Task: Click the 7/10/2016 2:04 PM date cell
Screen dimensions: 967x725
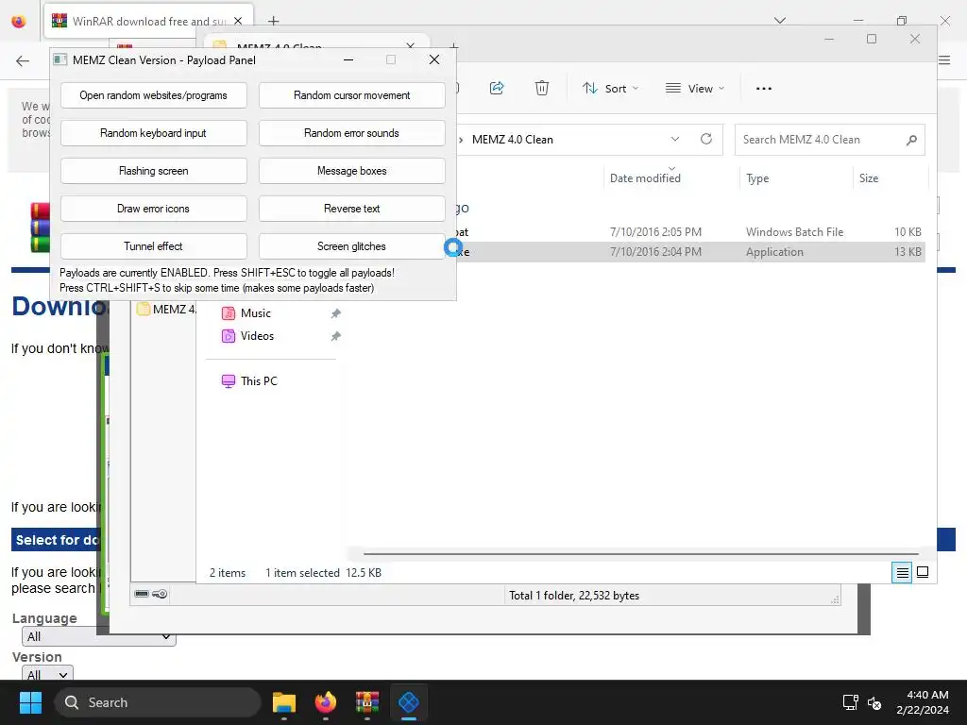Action: click(655, 251)
